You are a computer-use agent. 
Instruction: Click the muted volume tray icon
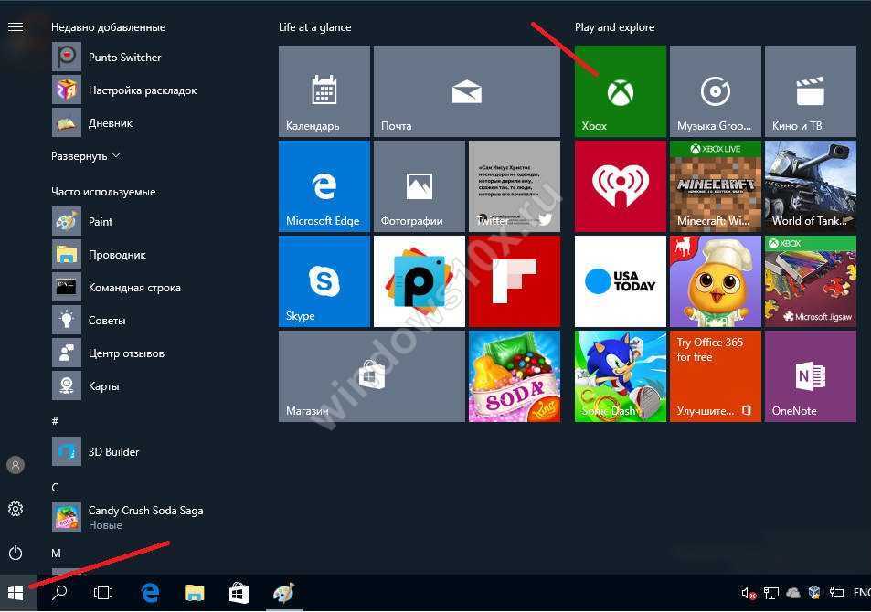click(749, 594)
